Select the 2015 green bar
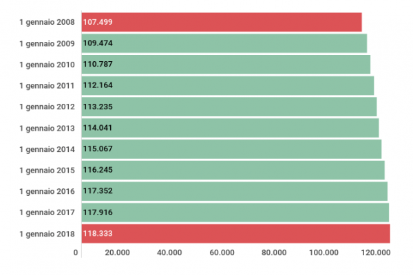413x275 pixels. [233, 170]
